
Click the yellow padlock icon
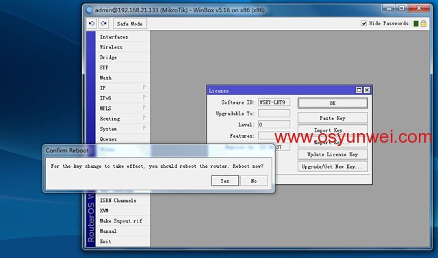click(424, 23)
